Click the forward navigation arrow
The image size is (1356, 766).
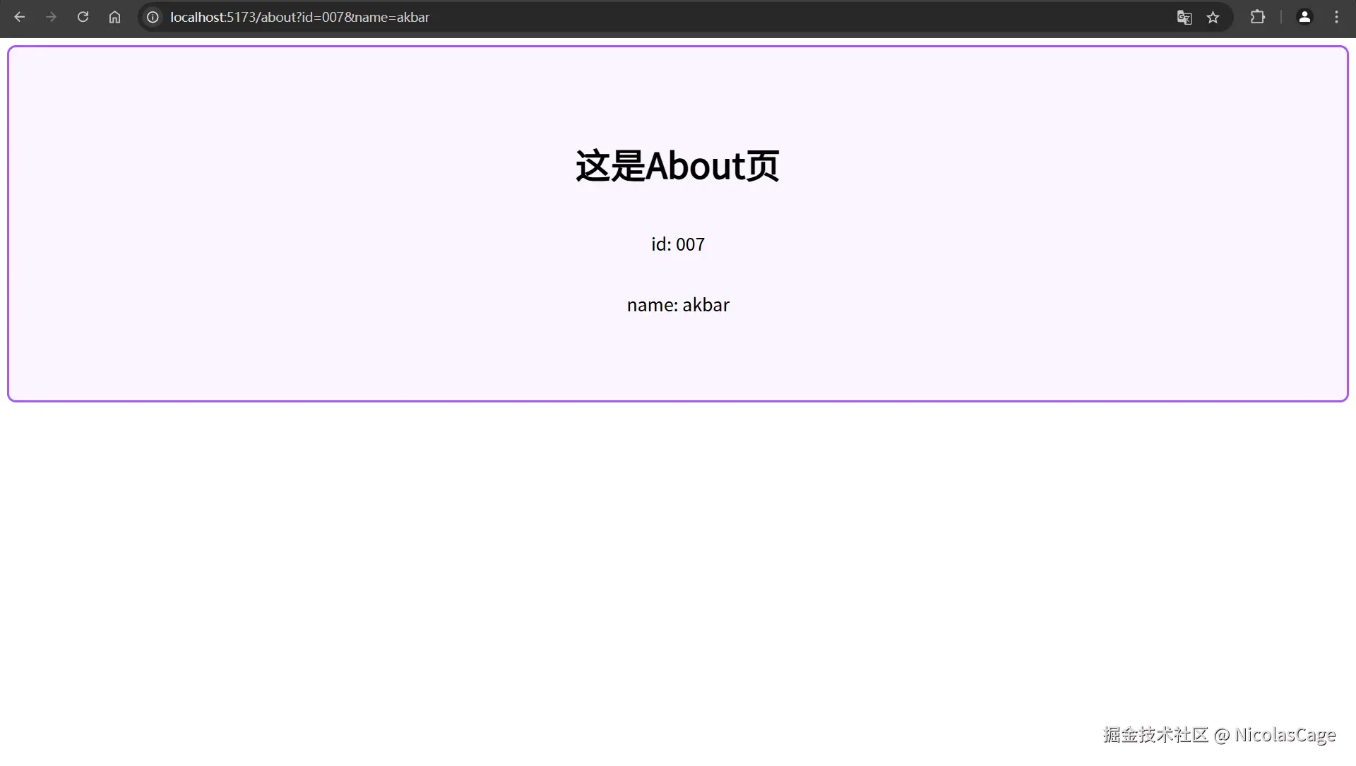click(x=51, y=17)
